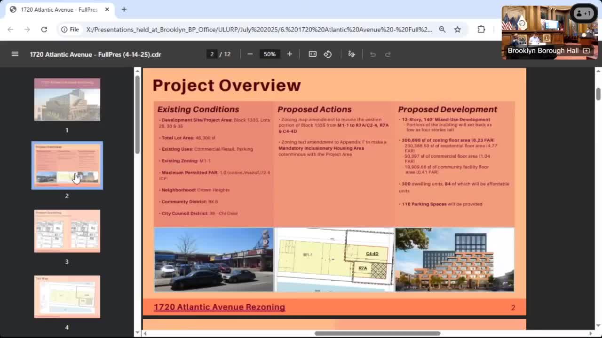The height and width of the screenshot is (338, 602).
Task: Toggle the PDF sidebar hamburger menu
Action: click(15, 54)
